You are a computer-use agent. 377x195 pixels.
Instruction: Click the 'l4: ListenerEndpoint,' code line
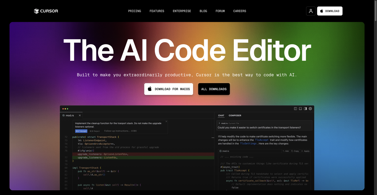point(92,140)
